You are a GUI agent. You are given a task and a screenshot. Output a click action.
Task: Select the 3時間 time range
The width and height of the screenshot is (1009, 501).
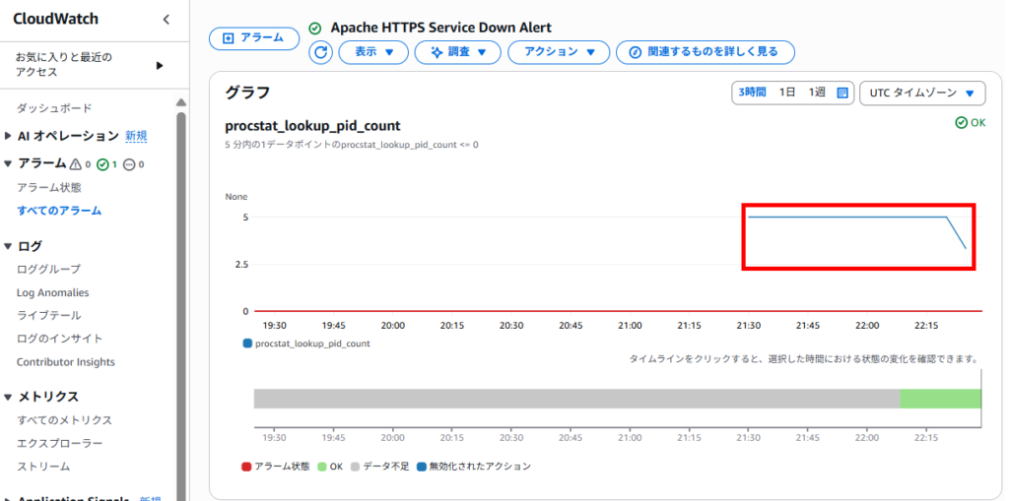[x=752, y=93]
